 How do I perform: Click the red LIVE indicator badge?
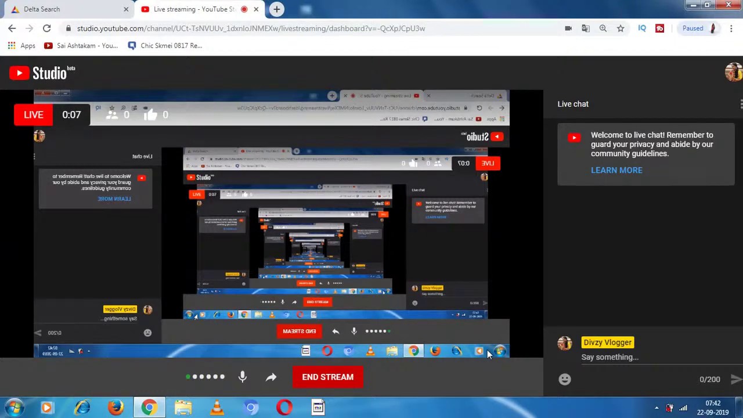[x=34, y=114]
